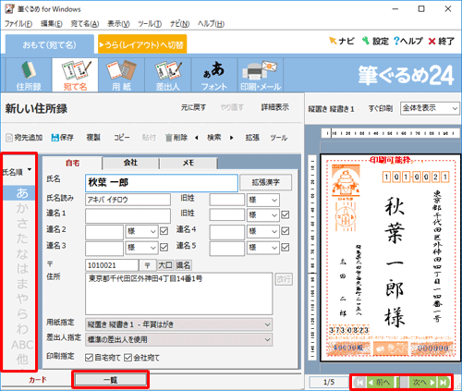Open honorific dropdown on 氏名読み row

[x=263, y=200]
